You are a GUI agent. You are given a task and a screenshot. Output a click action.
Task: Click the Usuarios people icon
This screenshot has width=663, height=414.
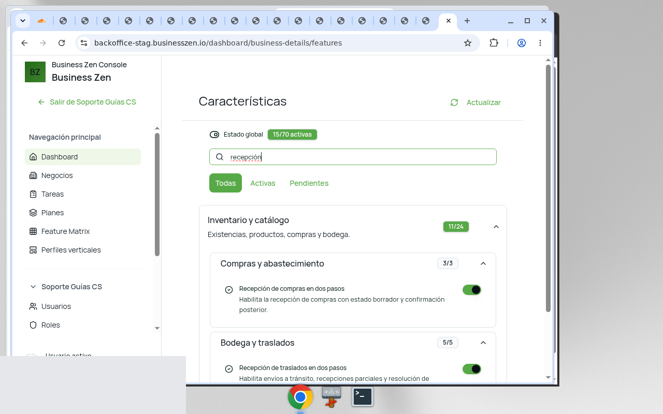coord(33,306)
